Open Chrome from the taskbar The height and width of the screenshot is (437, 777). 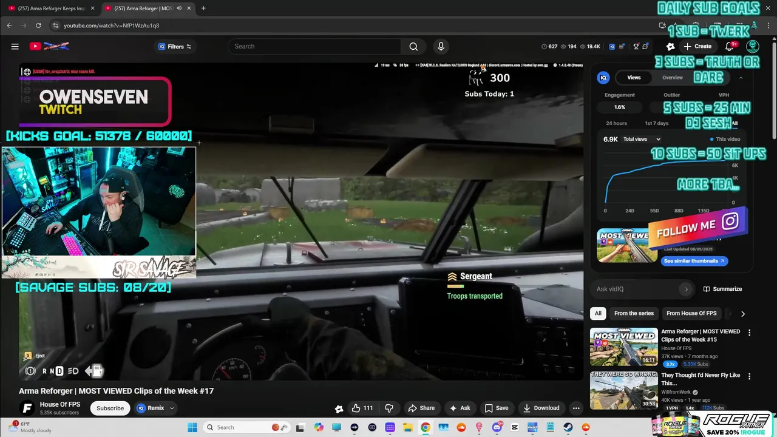coord(426,427)
